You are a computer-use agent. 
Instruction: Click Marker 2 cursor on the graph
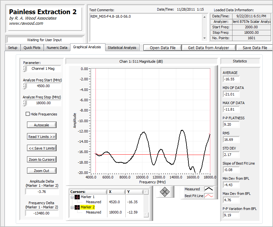click(210, 134)
